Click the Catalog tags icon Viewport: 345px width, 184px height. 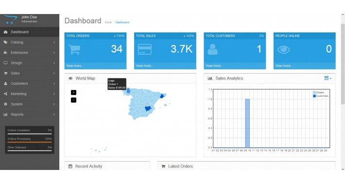(5, 42)
